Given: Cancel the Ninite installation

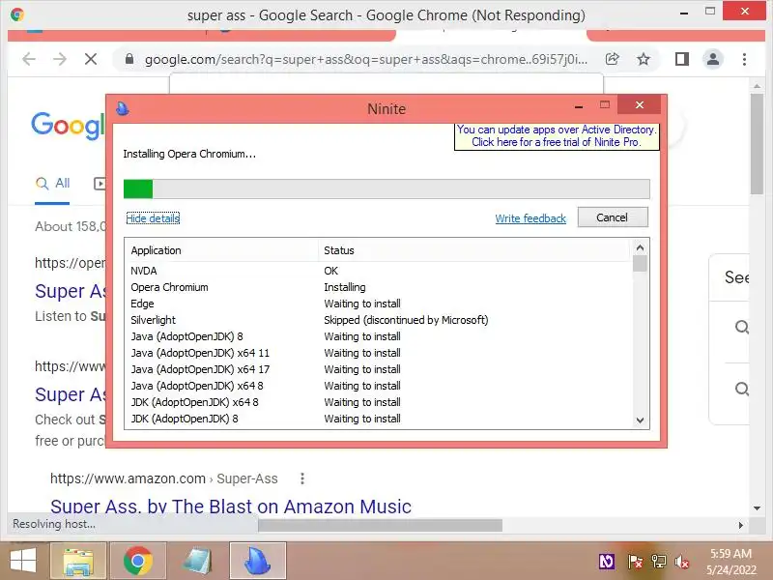Looking at the screenshot, I should click(613, 217).
